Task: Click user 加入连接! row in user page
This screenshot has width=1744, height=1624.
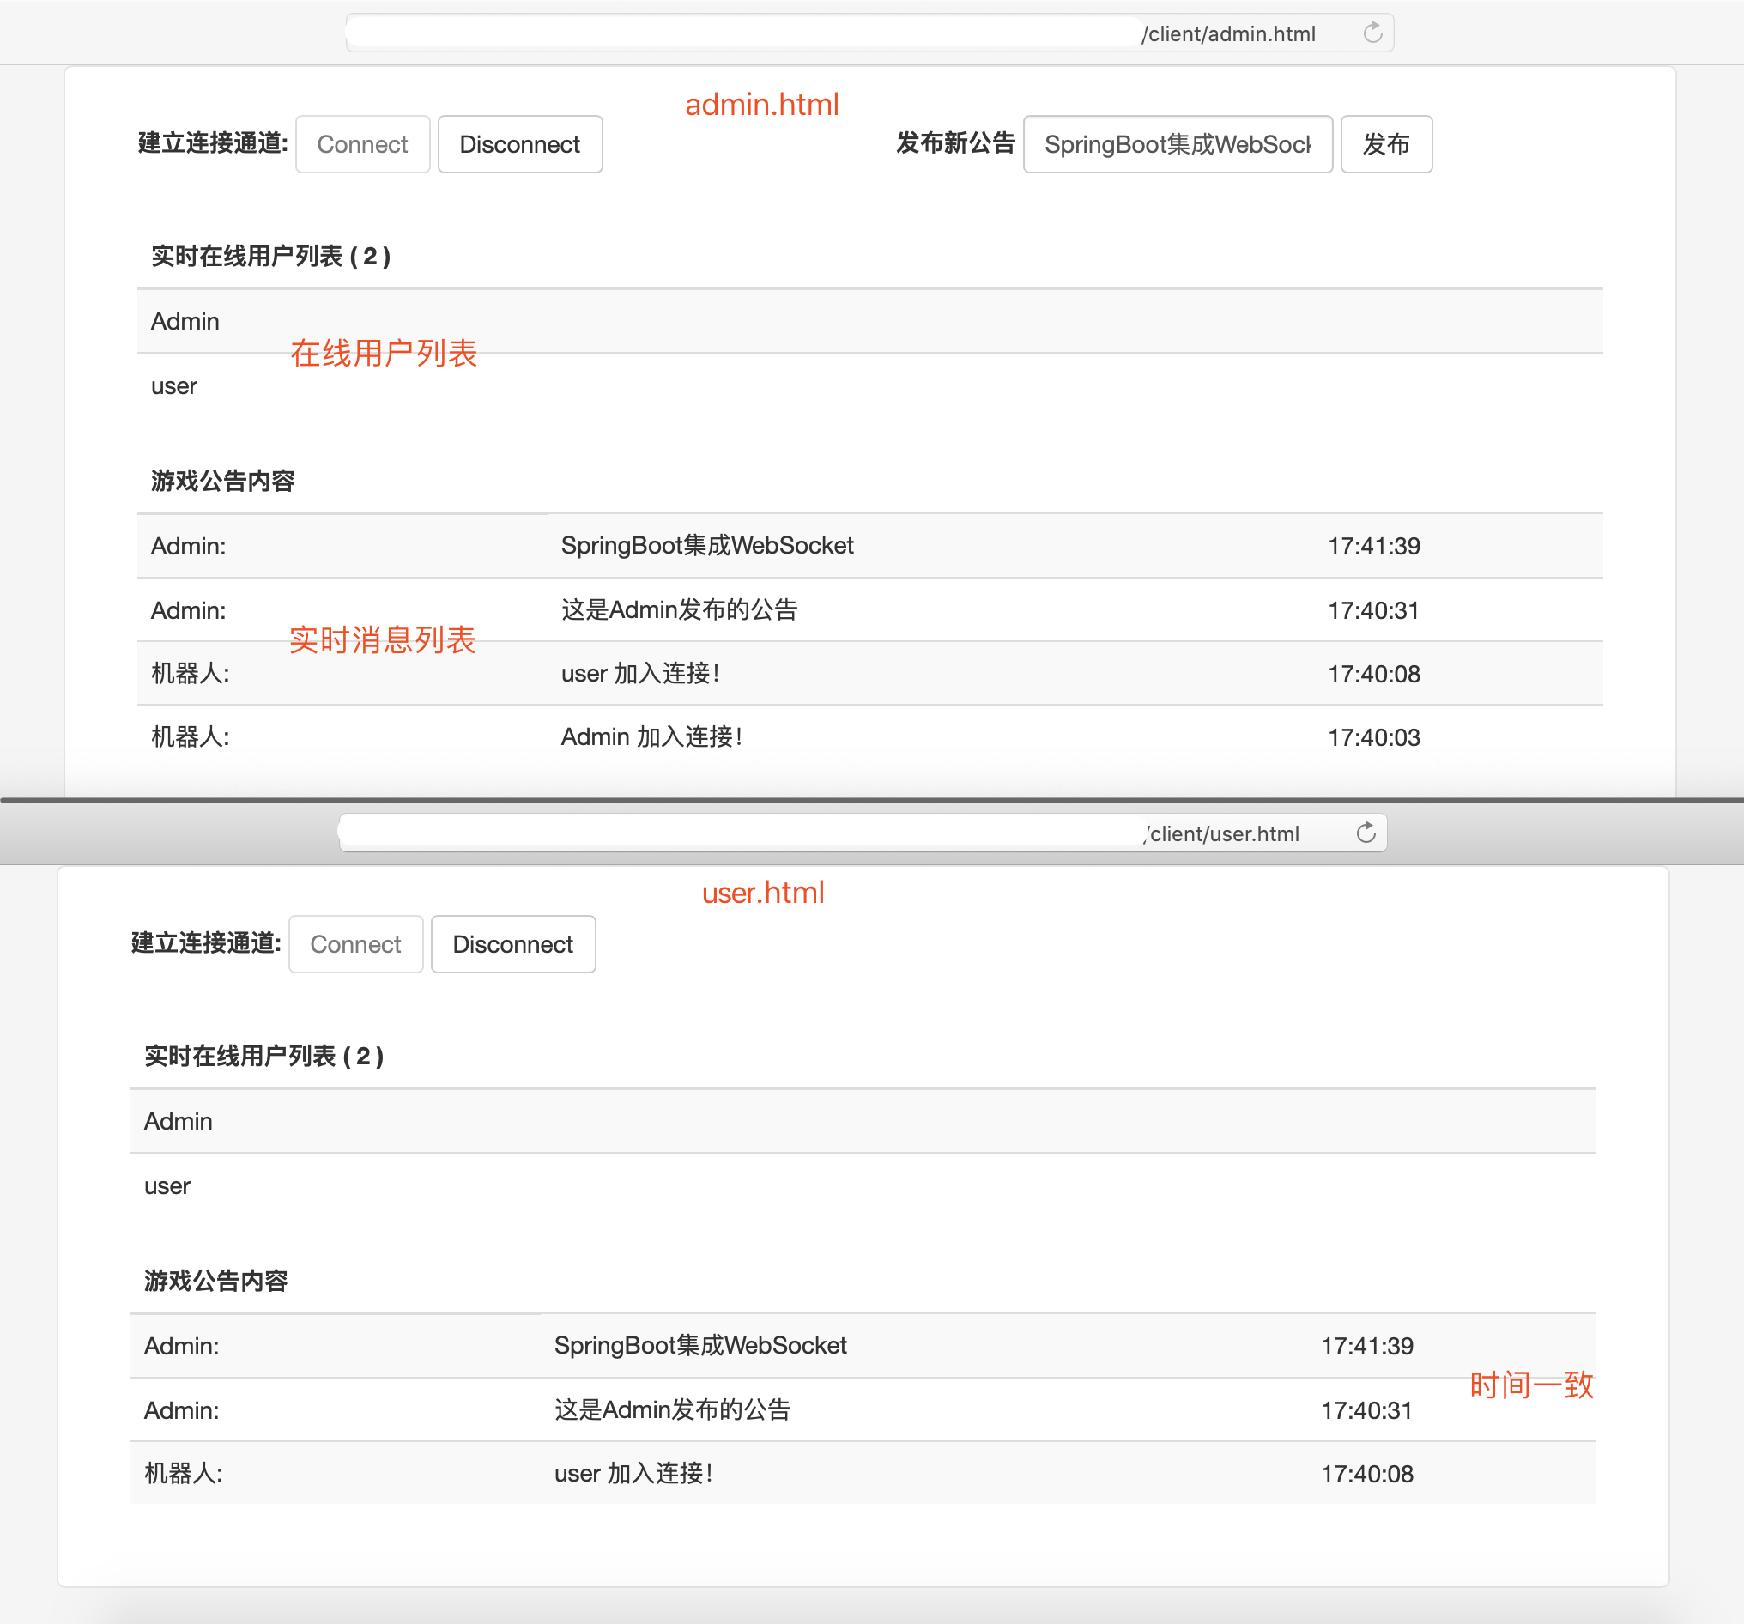Action: [x=633, y=1474]
